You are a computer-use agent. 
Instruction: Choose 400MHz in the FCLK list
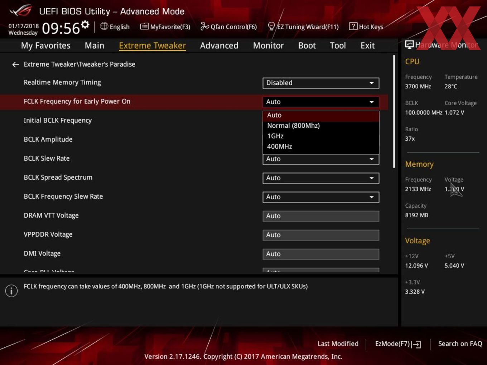(x=321, y=146)
